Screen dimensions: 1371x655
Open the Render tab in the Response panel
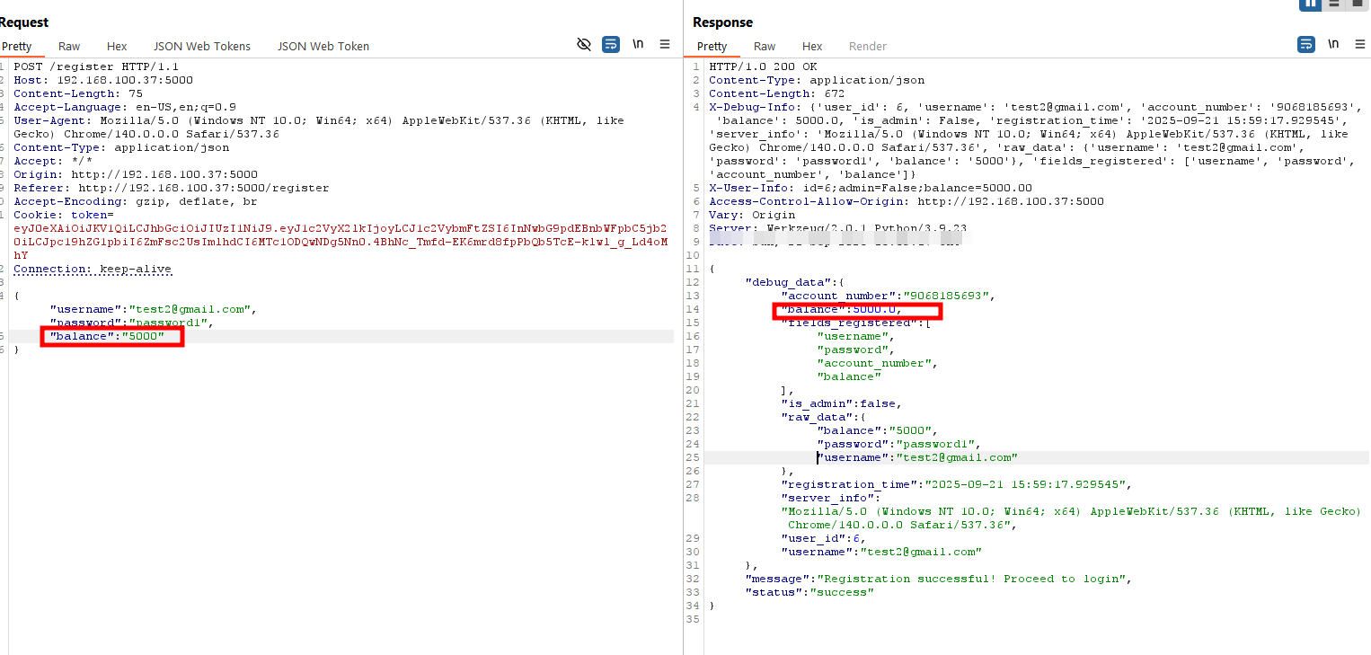868,46
